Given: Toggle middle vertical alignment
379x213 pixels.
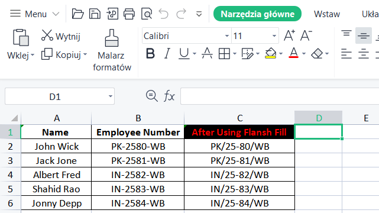Looking at the screenshot, I should [364, 35].
